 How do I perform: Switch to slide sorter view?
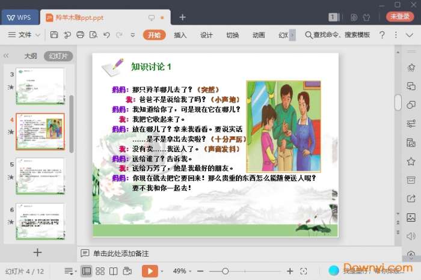point(100,271)
